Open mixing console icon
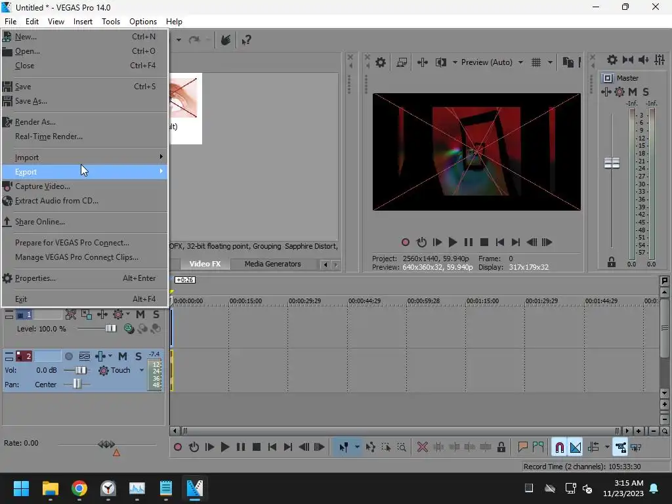 (x=660, y=60)
